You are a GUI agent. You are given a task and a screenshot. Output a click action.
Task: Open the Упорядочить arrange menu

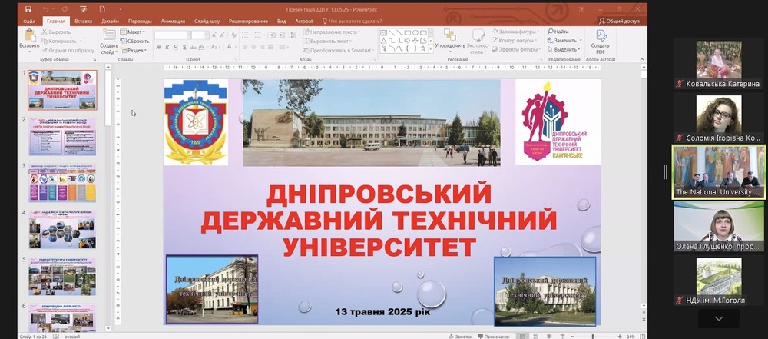[450, 42]
